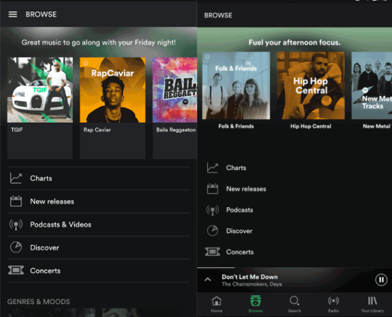Click the song title Don't Let Me Down
The image size is (392, 317).
(250, 277)
